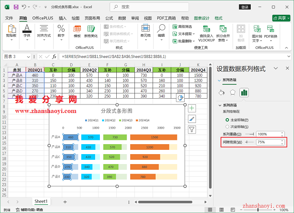
Task: Click the 表格美化 icon in OfficePLUS group
Action: [x=91, y=30]
